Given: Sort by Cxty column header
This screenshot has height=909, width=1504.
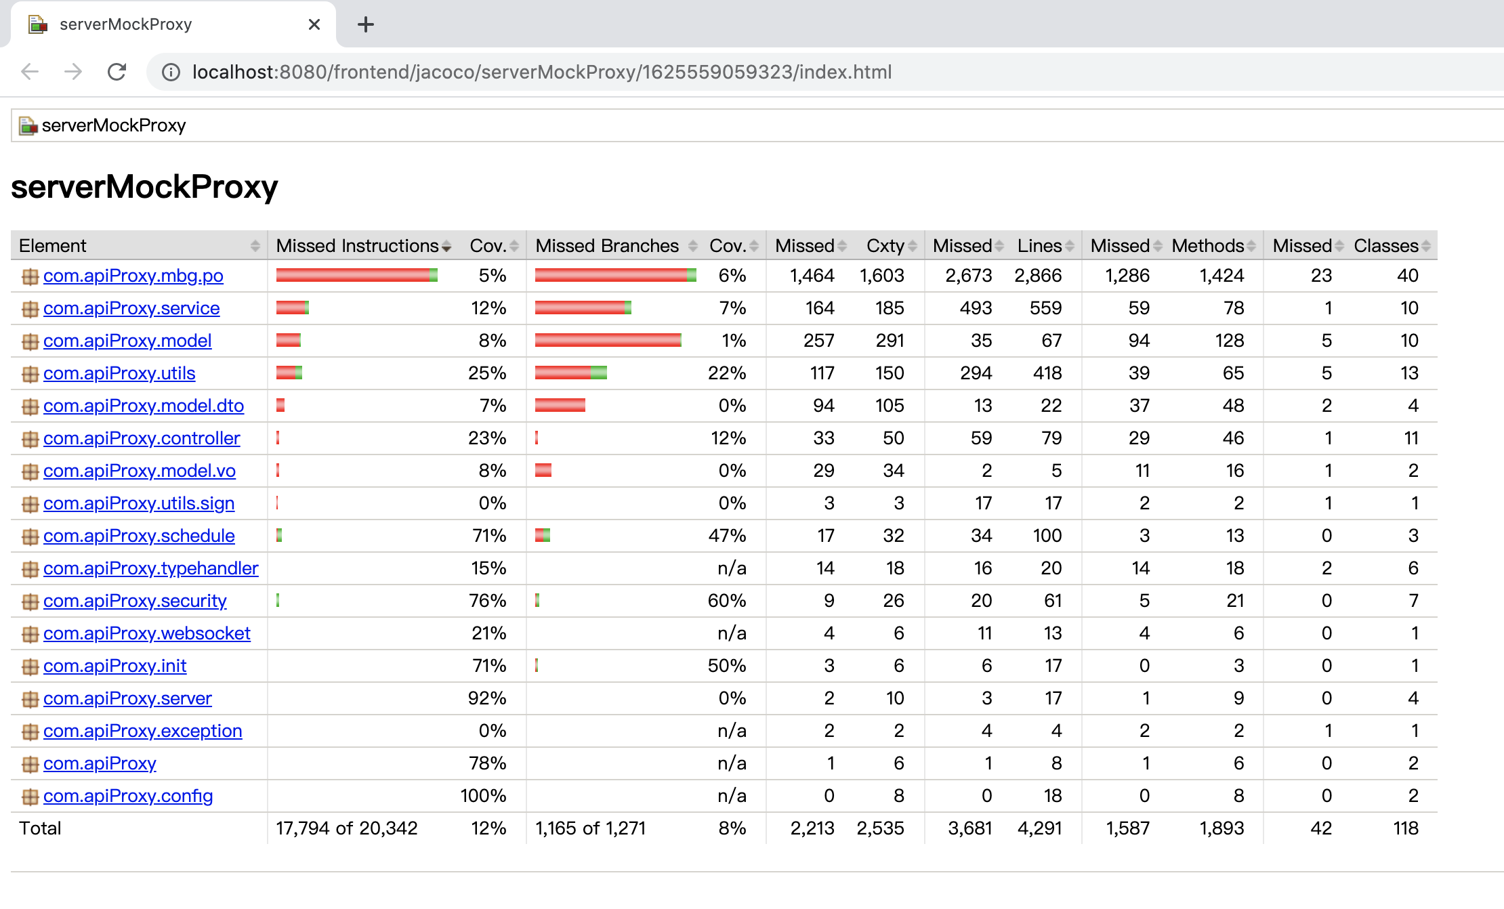Looking at the screenshot, I should pos(886,246).
